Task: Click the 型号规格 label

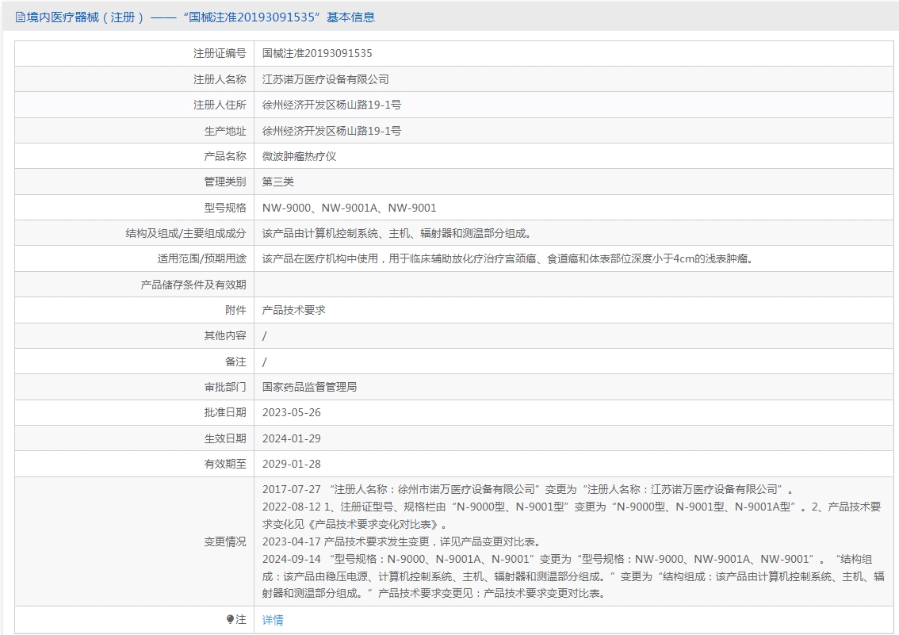Action: [225, 208]
